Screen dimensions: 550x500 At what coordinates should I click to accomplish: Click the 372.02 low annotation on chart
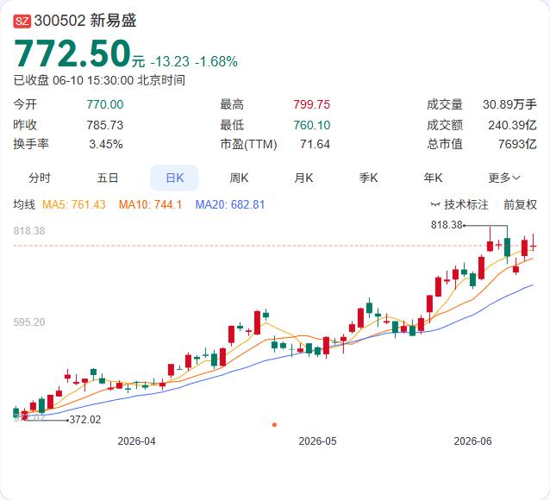(85, 420)
